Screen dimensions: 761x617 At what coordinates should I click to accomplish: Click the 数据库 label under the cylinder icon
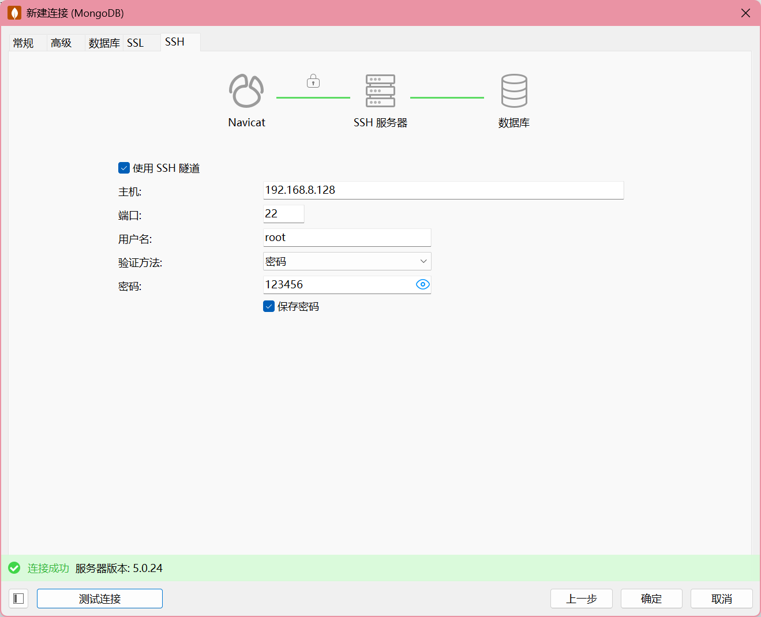(514, 122)
